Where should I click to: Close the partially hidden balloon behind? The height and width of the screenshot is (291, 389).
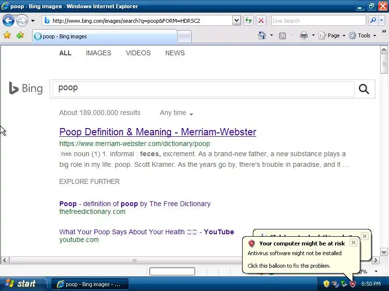tap(364, 236)
